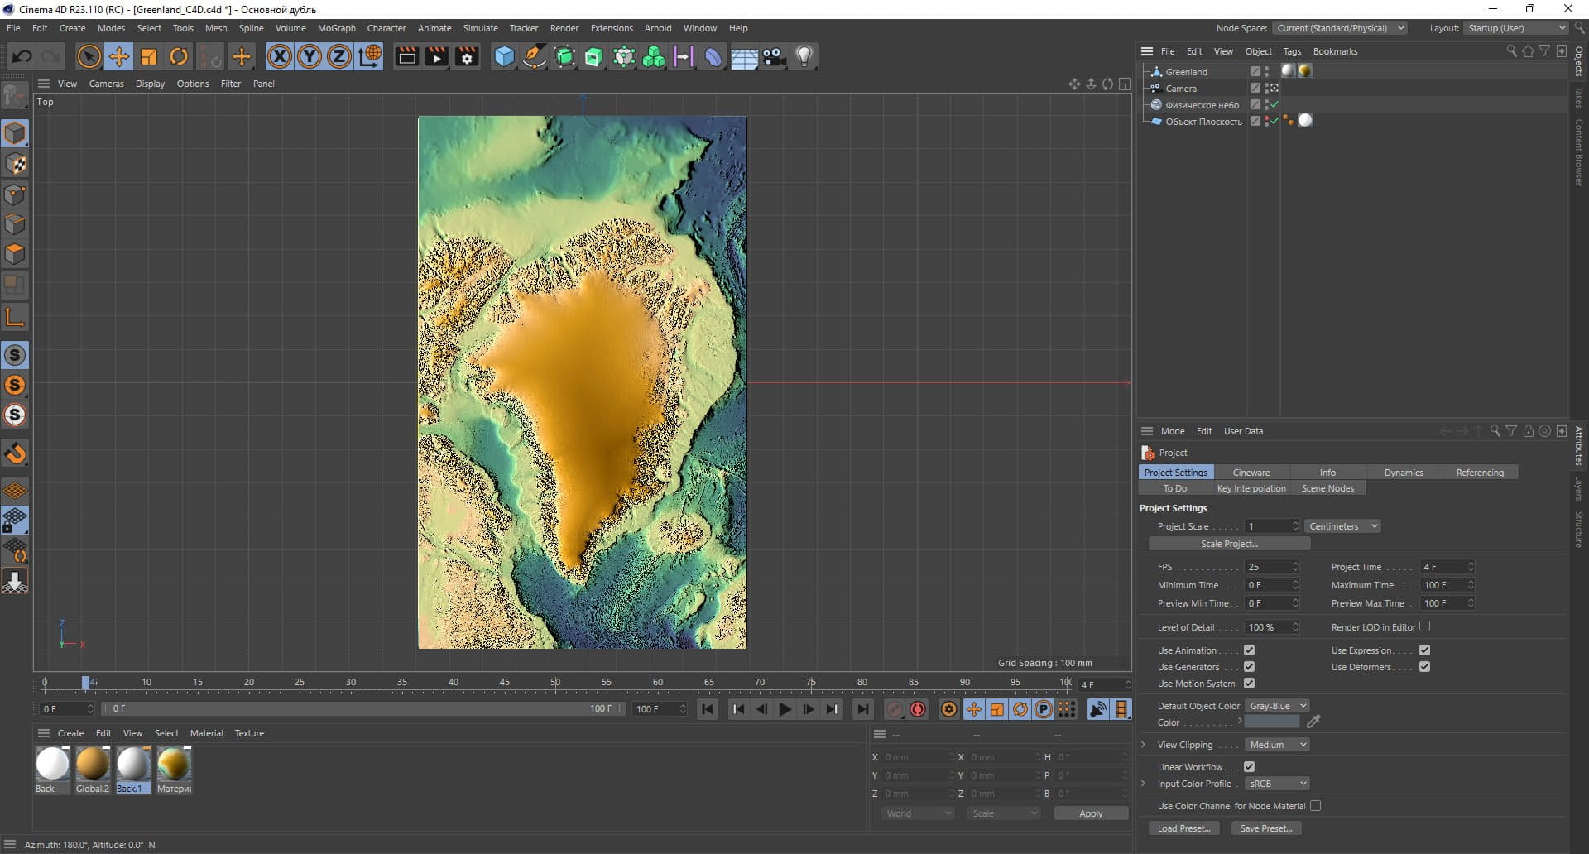Add a Cube primitive object
This screenshot has height=854, width=1589.
504,56
